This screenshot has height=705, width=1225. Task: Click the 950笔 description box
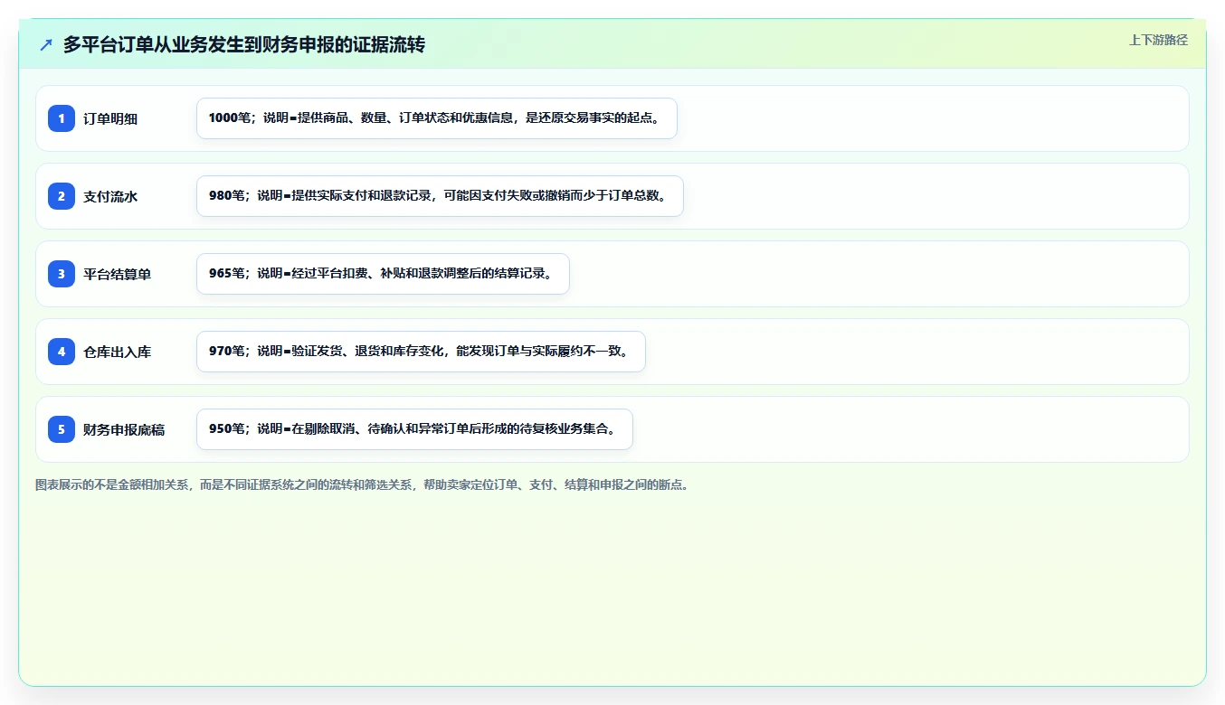point(414,429)
